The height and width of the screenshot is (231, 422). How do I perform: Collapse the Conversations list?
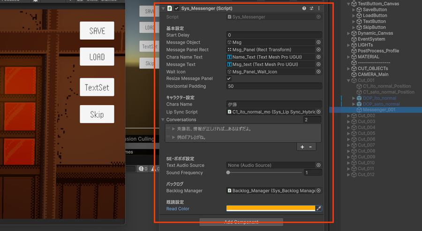[x=163, y=120]
